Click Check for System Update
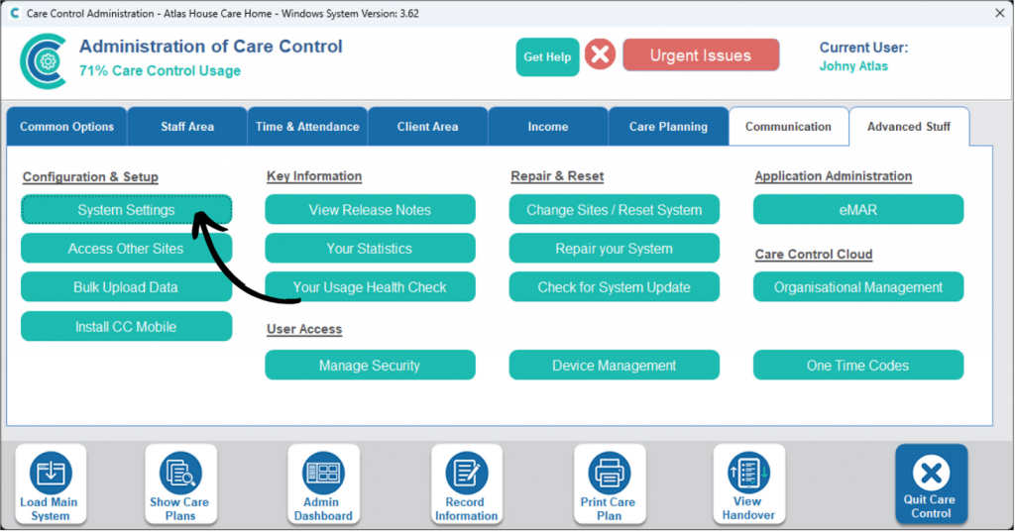The image size is (1015, 532). pos(615,287)
